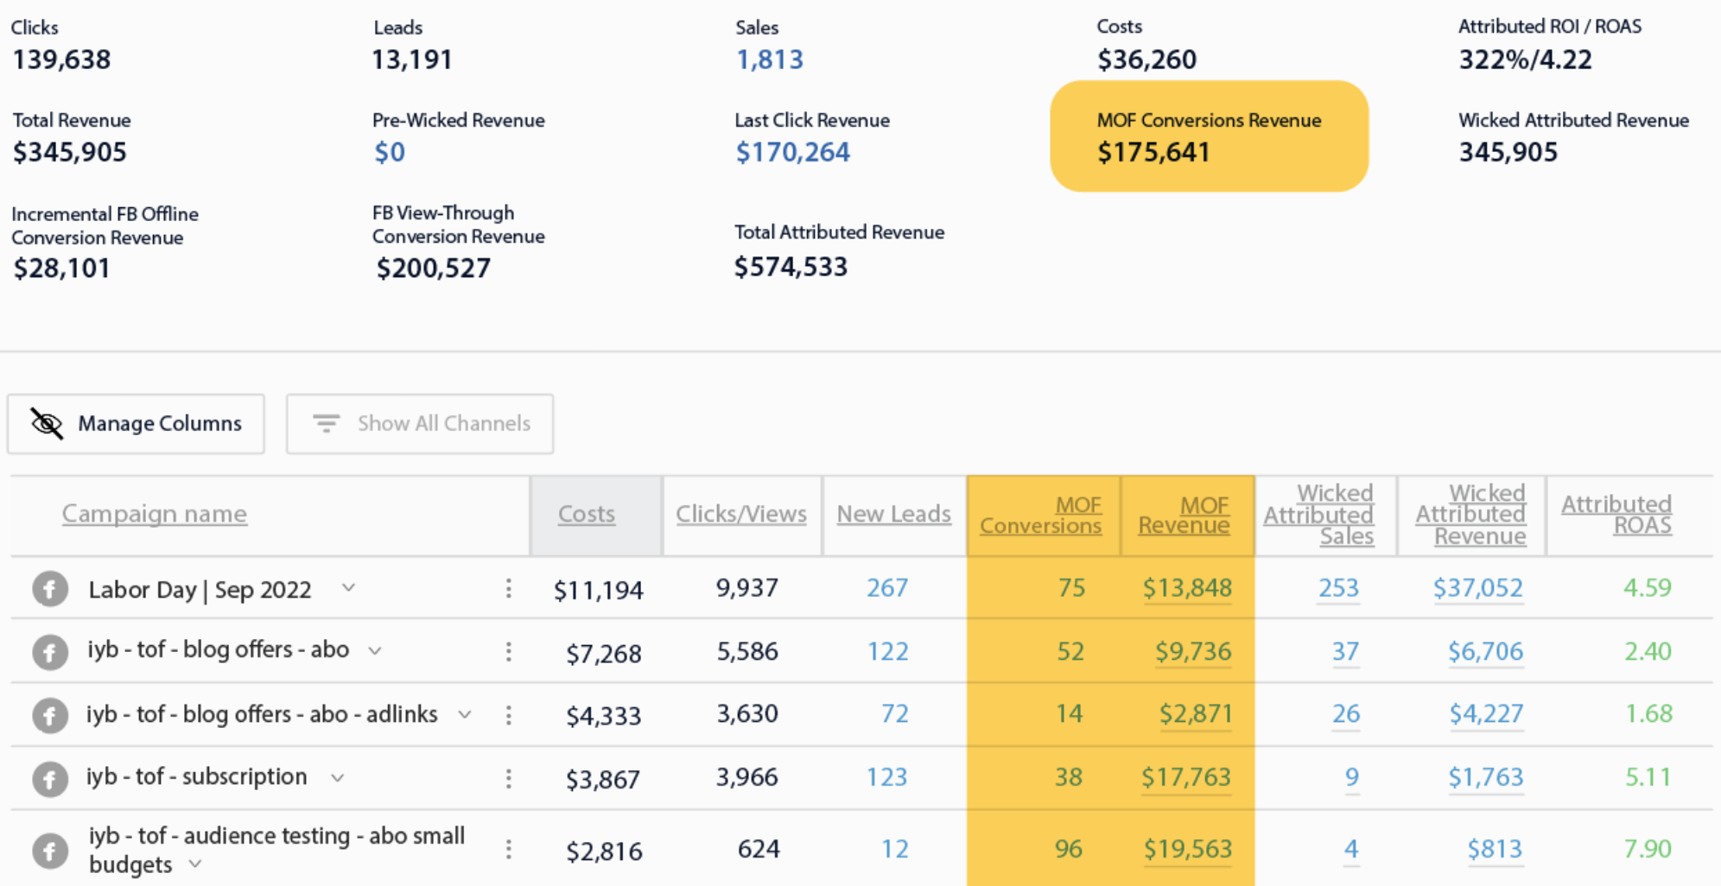
Task: Select MOF Conversions value 96
Action: coord(1069,850)
